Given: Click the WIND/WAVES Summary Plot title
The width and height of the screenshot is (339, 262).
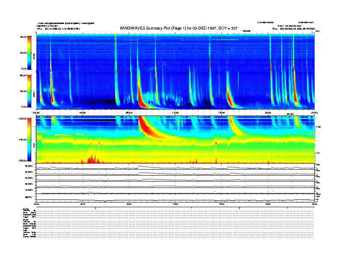Looking at the screenshot, I should (x=178, y=28).
